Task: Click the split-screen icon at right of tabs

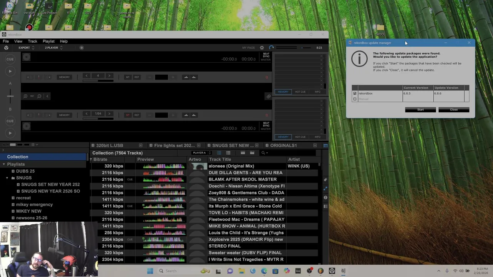Action: [x=325, y=145]
